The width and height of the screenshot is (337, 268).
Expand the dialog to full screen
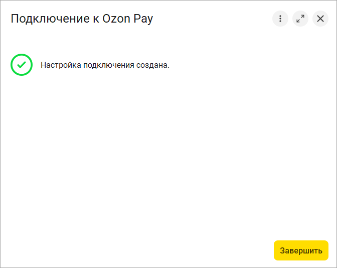(x=300, y=19)
